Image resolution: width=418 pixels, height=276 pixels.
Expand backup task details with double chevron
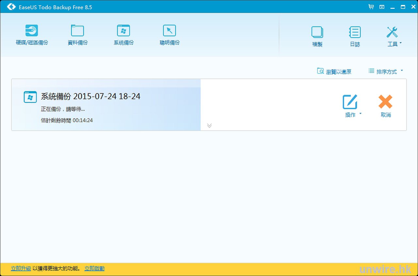click(x=209, y=125)
